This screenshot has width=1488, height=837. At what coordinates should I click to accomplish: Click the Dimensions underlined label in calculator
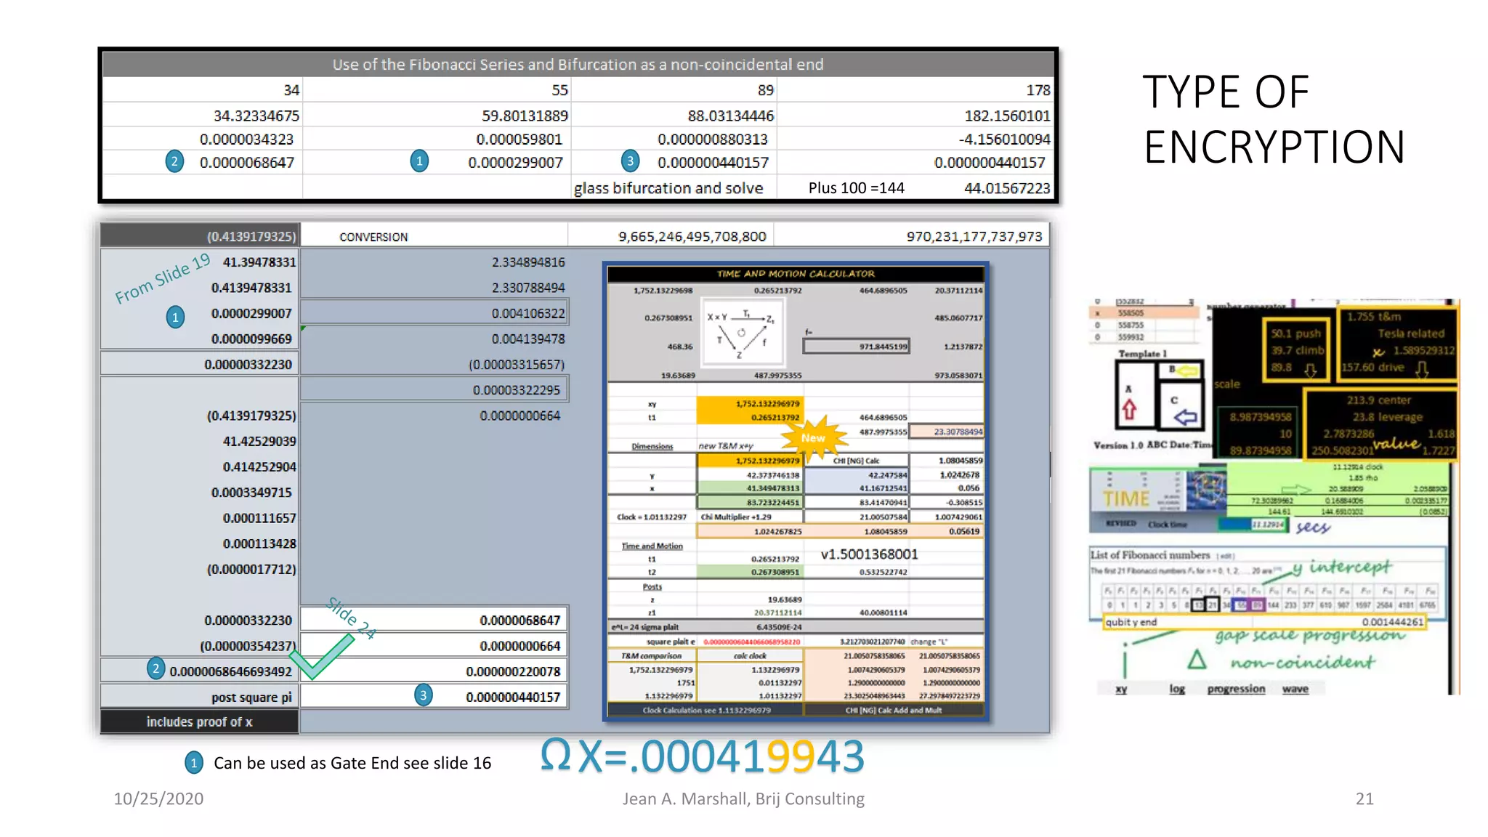[652, 446]
